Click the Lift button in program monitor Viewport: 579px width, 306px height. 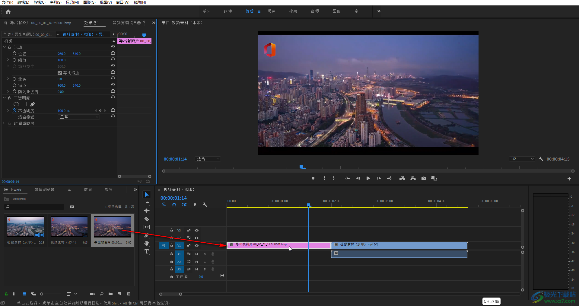click(402, 178)
